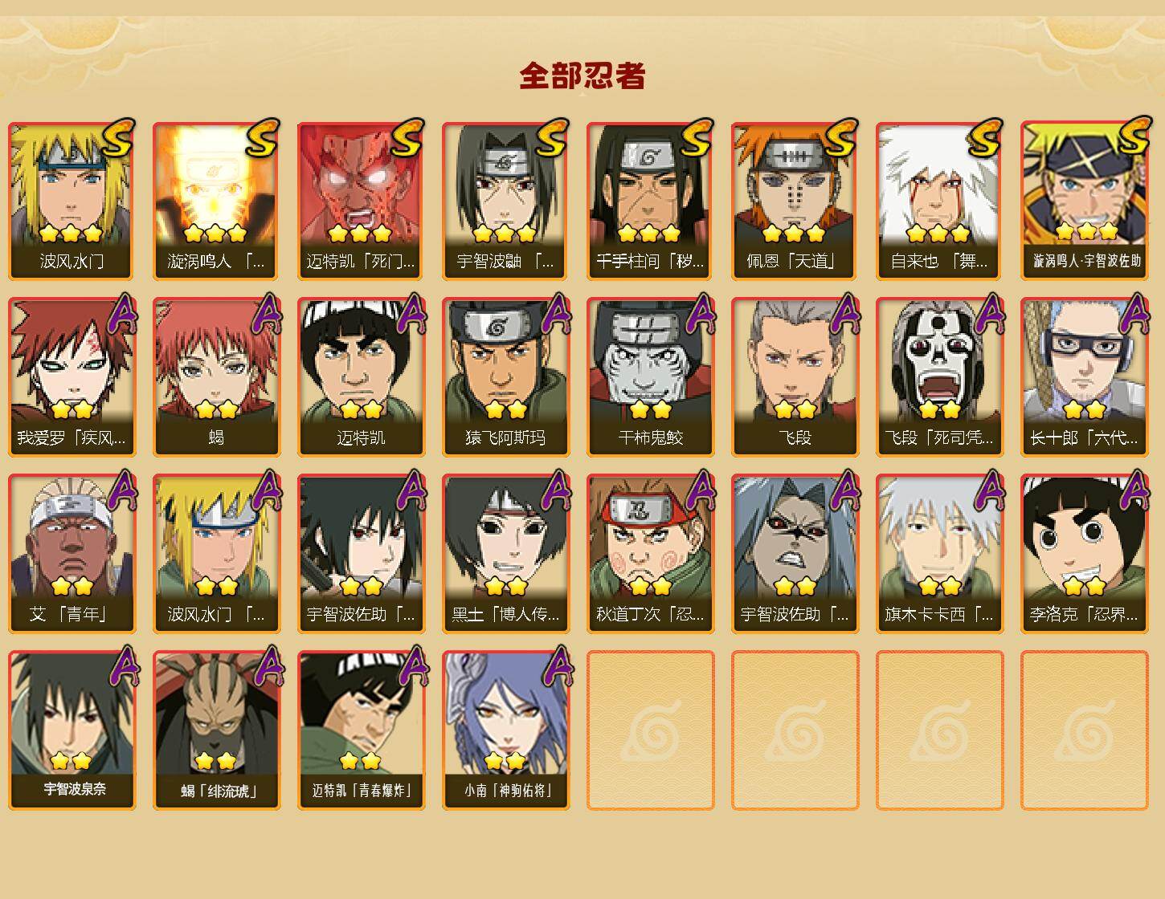Click the 蝎「绯流琥」 ninja card
This screenshot has height=899, width=1165.
[217, 730]
